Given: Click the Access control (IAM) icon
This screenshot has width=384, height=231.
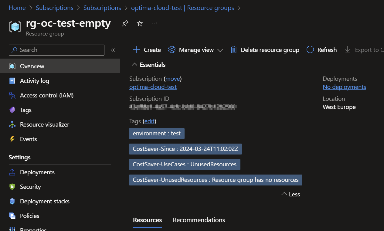Looking at the screenshot, I should point(12,95).
